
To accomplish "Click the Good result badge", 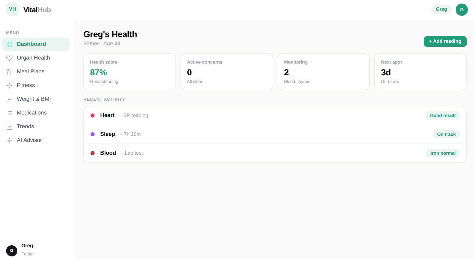I will (443, 116).
